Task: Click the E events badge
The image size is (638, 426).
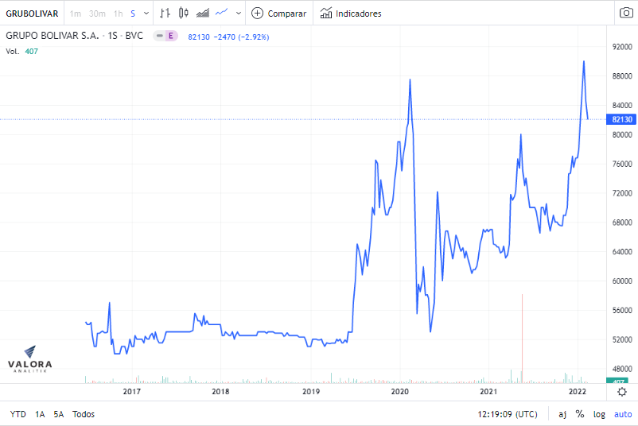Action: tap(171, 36)
